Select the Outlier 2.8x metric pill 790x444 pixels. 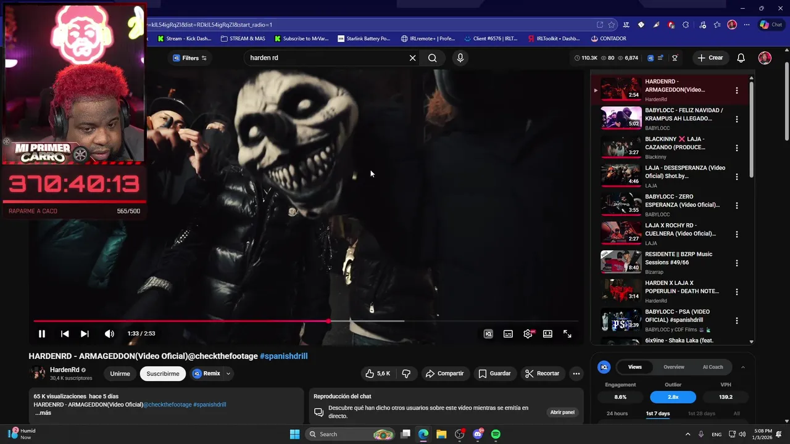673,397
